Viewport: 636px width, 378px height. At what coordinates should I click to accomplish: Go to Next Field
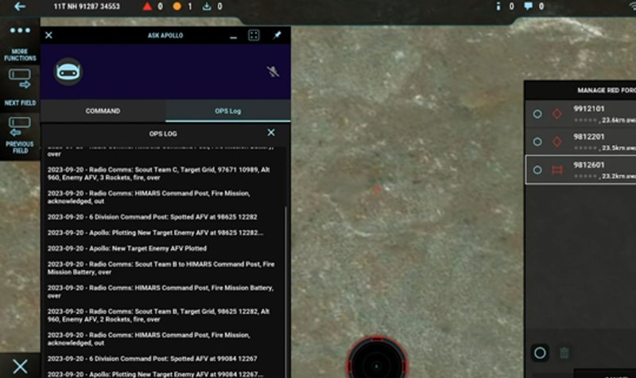[x=20, y=88]
